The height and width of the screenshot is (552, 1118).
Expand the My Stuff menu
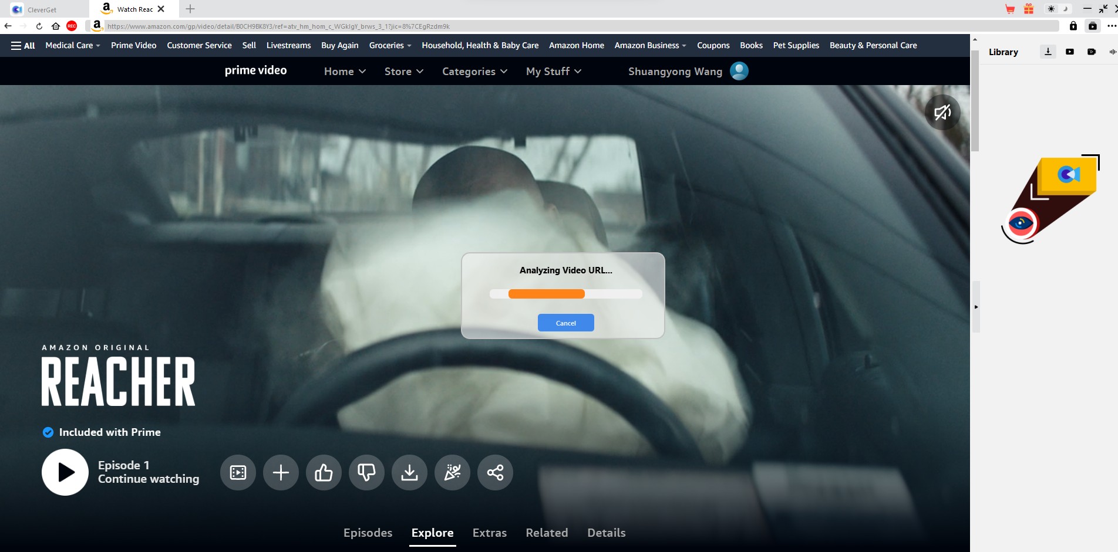(553, 71)
